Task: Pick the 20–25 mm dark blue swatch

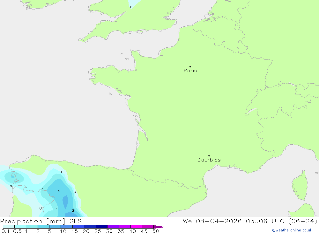Action: [x=90, y=227]
